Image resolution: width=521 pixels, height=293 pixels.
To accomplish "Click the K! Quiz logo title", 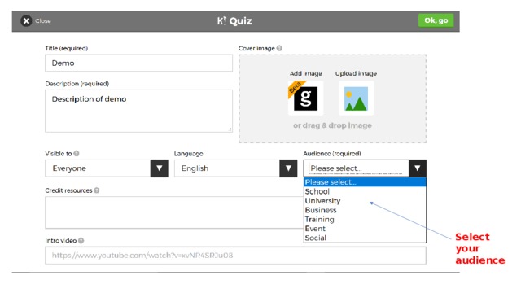I will click(x=234, y=21).
